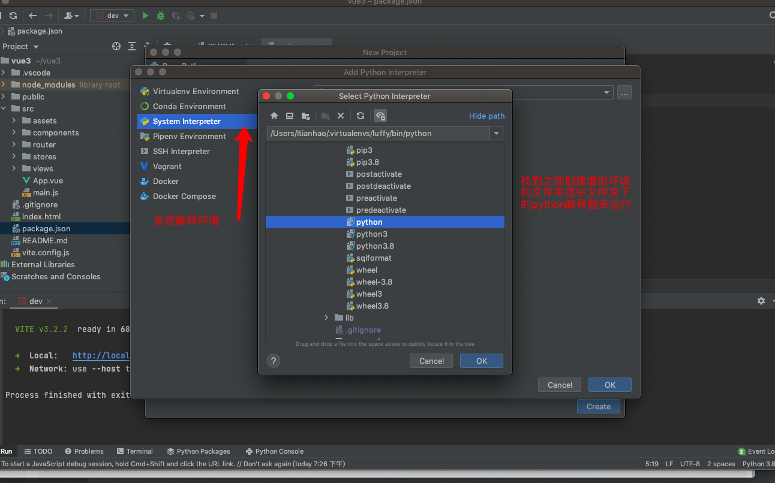Click the interpreter path input field
Viewport: 775px width, 483px height.
tap(379, 133)
